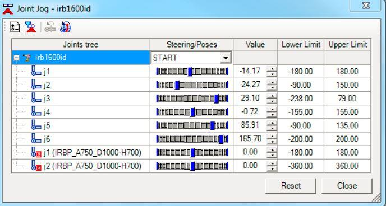Click the joint jog settings list icon
Image resolution: width=386 pixels, height=206 pixels.
click(15, 27)
